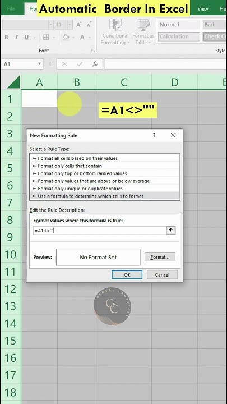Apply the Bad cell style

[x=215, y=25]
